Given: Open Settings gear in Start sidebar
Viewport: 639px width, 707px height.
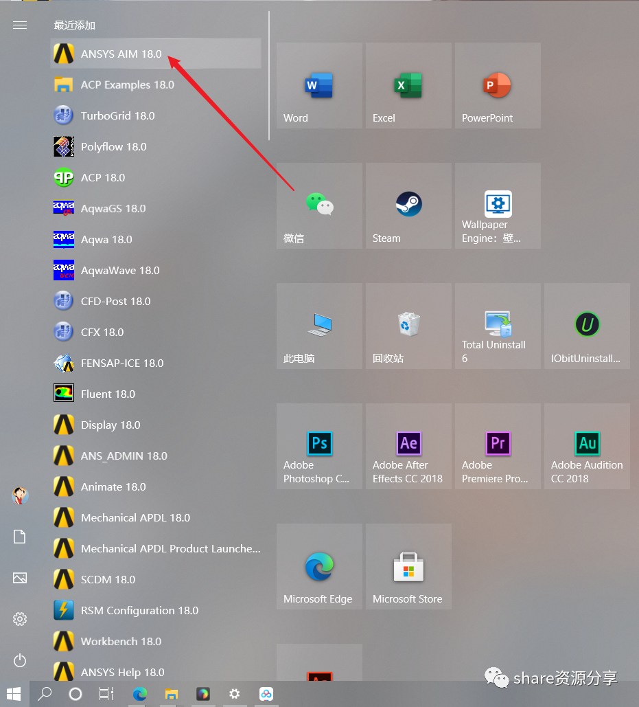Looking at the screenshot, I should [20, 619].
